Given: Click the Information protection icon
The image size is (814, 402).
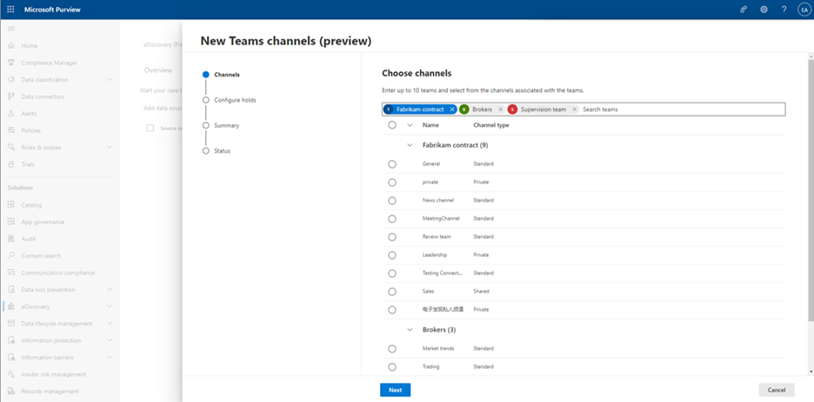Looking at the screenshot, I should tap(11, 340).
